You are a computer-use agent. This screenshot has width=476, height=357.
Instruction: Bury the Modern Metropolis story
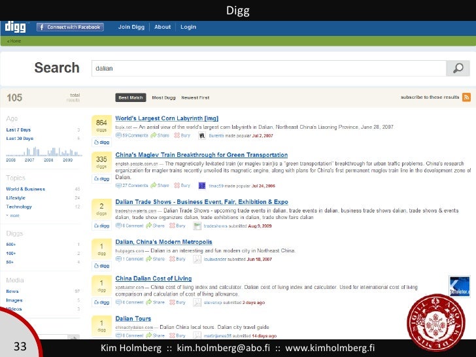177,259
